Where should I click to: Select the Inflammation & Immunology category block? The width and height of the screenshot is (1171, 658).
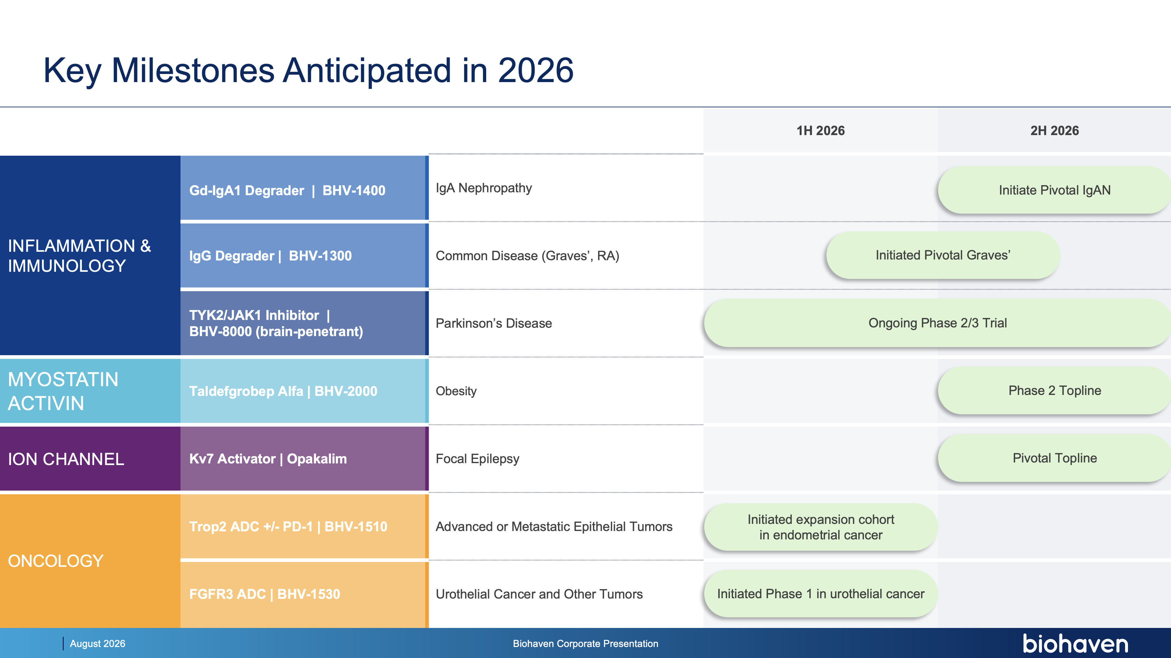90,255
